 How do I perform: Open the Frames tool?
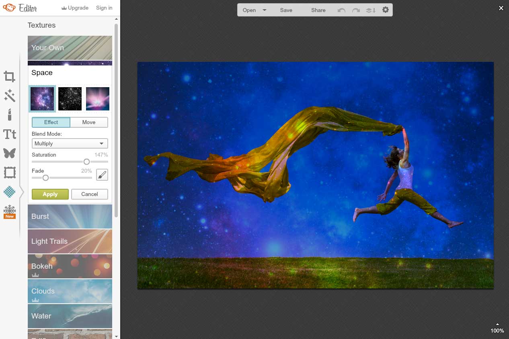(10, 173)
